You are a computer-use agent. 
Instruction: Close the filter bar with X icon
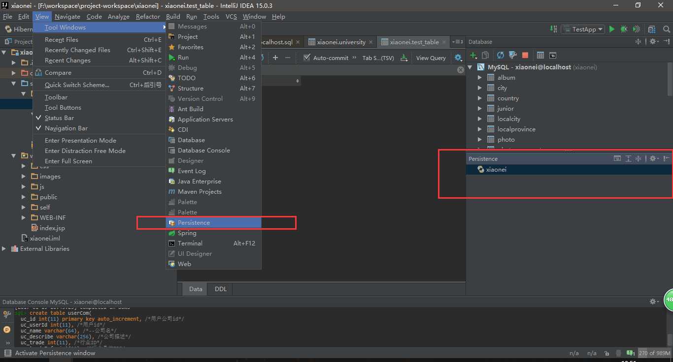point(461,70)
